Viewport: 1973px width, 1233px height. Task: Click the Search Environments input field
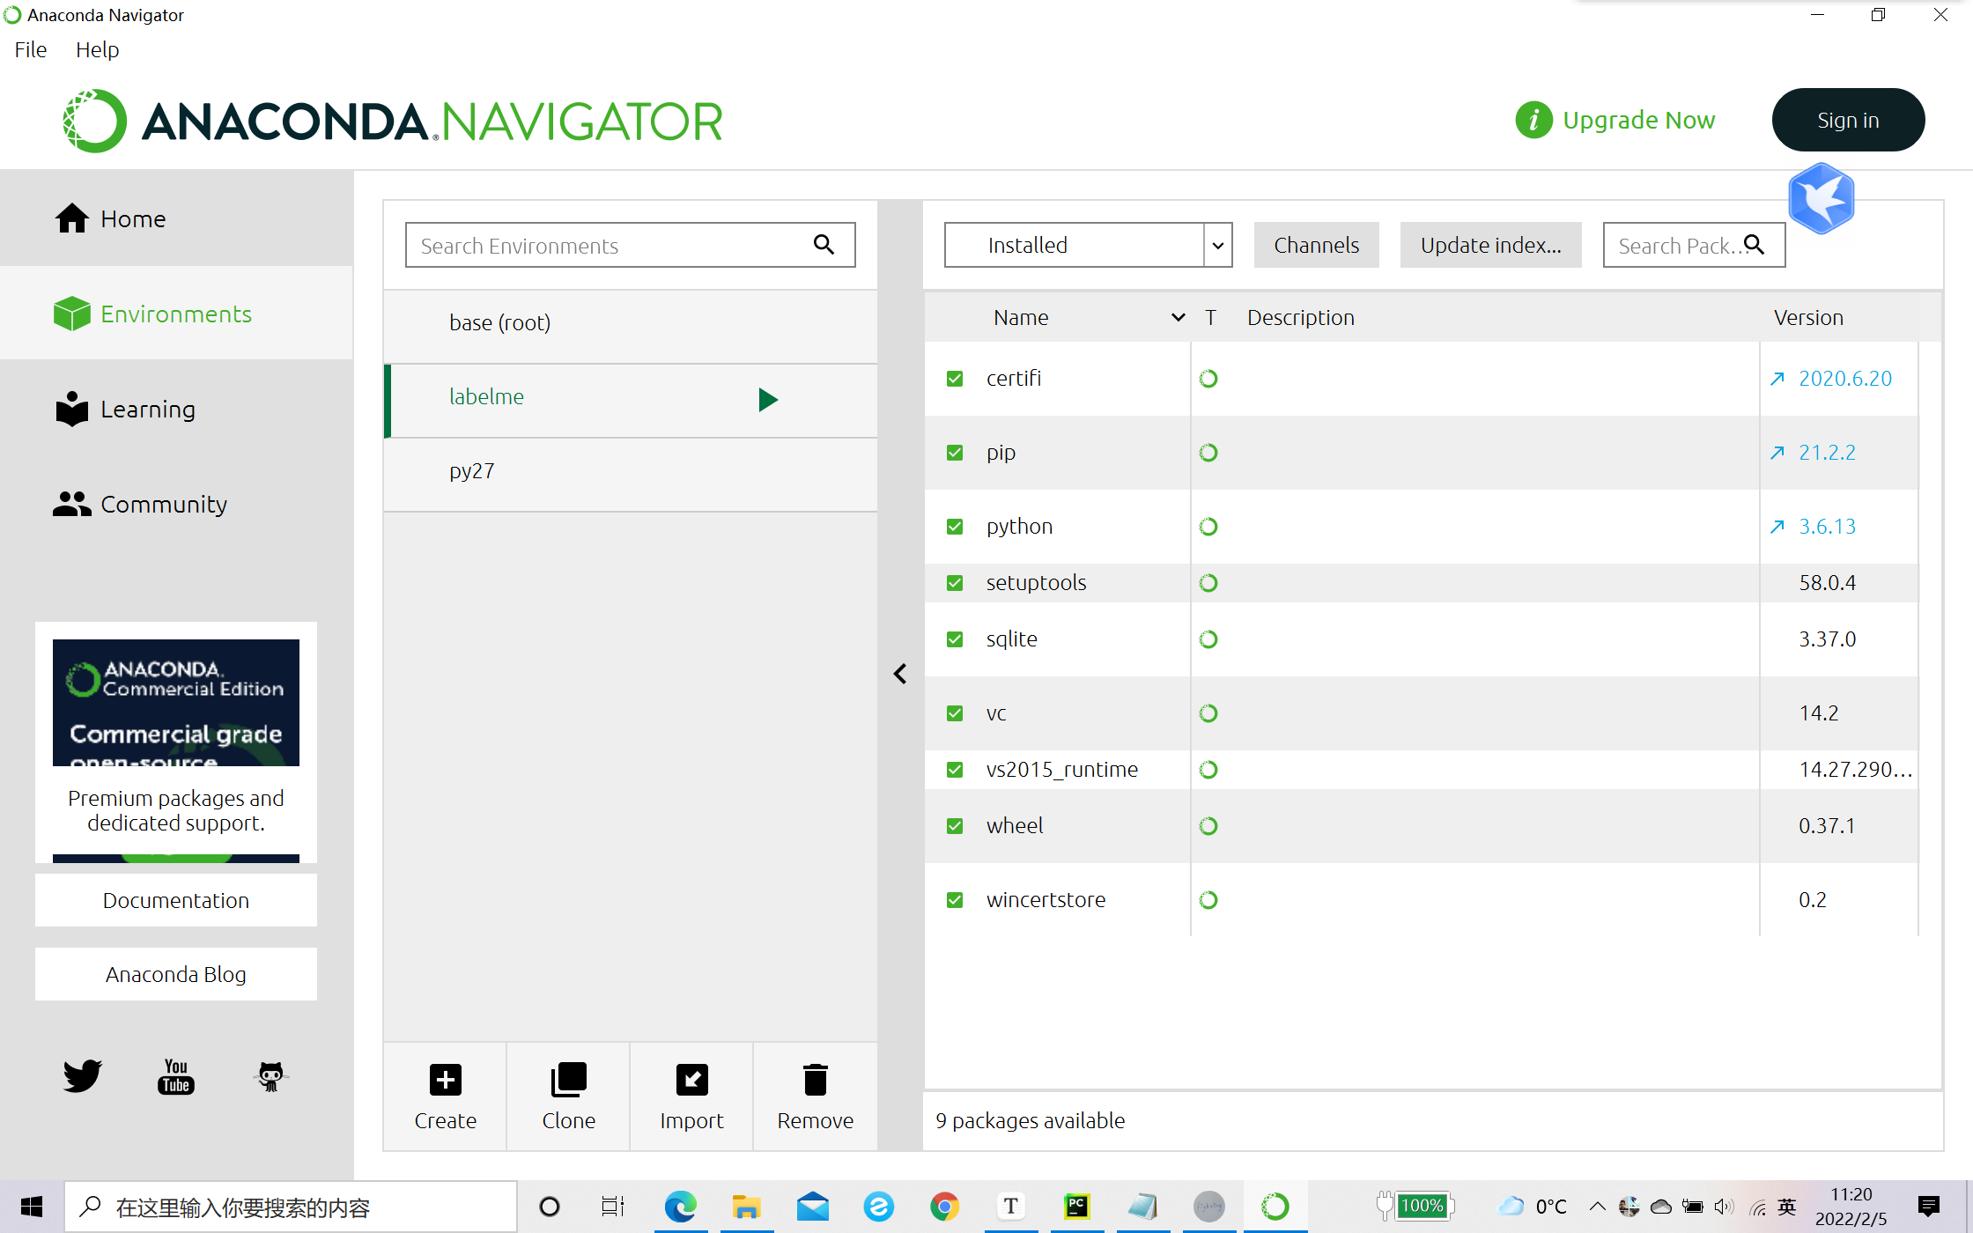pyautogui.click(x=608, y=246)
